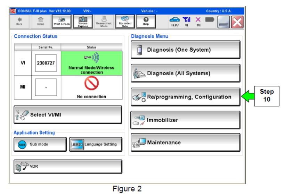The width and height of the screenshot is (284, 196).
Task: Open Sub mode application setting
Action: click(x=40, y=144)
